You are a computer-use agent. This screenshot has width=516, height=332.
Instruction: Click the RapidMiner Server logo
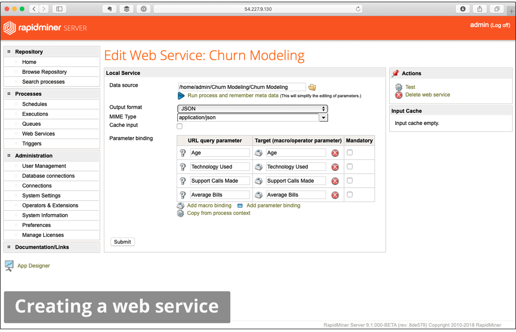coord(45,28)
